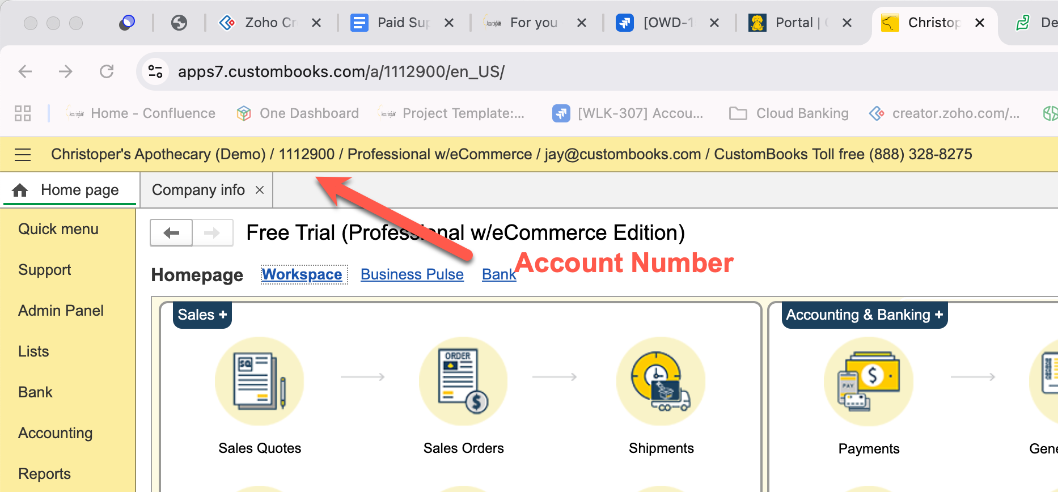Click the Shipments label

tap(661, 448)
